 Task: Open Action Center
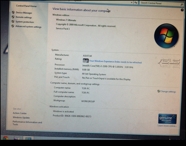[x=20, y=113]
